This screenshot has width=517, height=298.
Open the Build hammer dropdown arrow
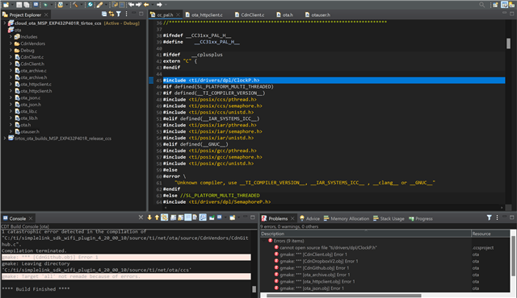click(x=82, y=5)
